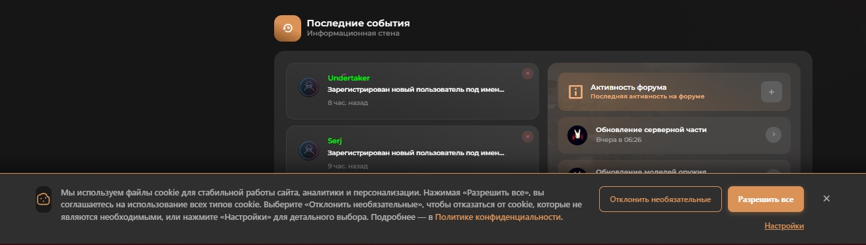Click the orange history icon beside Последние события
The width and height of the screenshot is (866, 245).
pyautogui.click(x=287, y=28)
